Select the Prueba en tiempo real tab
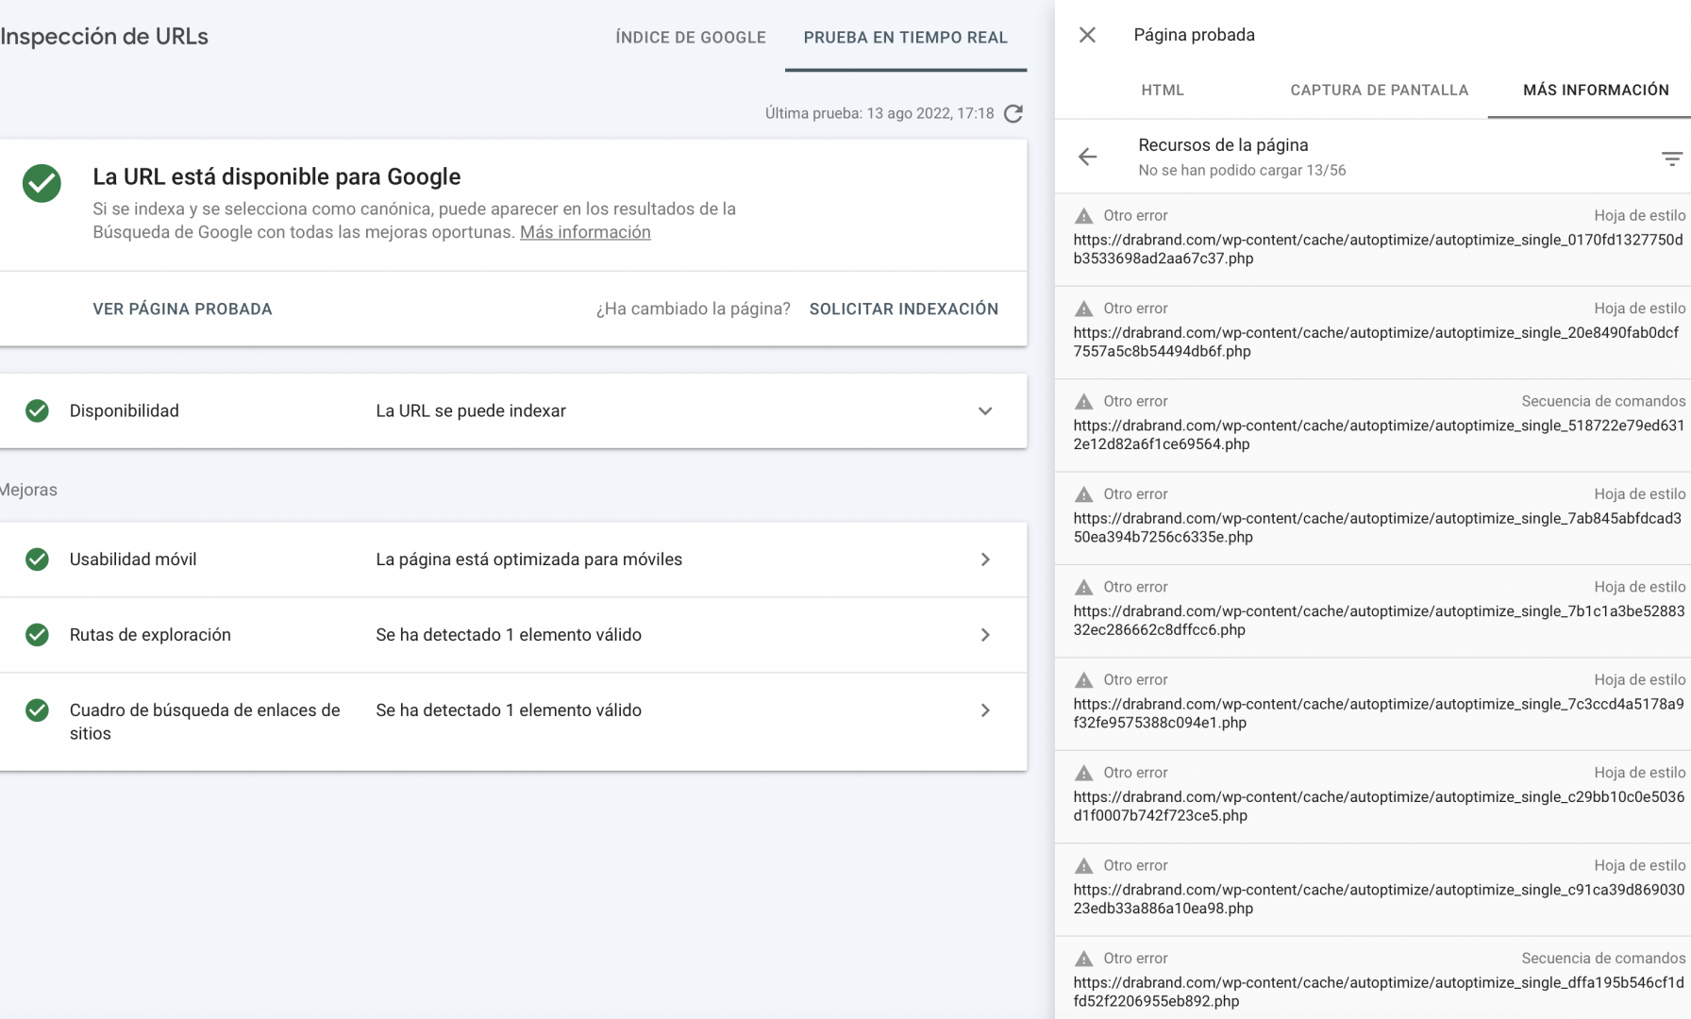 pyautogui.click(x=906, y=38)
